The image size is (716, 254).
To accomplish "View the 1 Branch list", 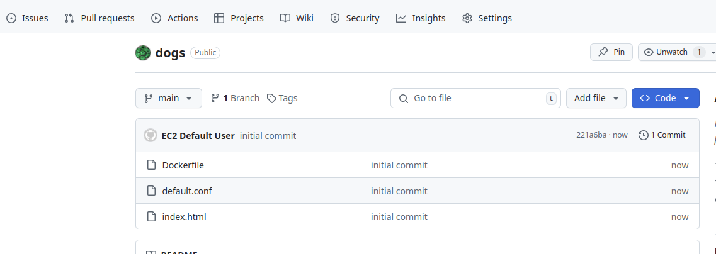I will 235,98.
